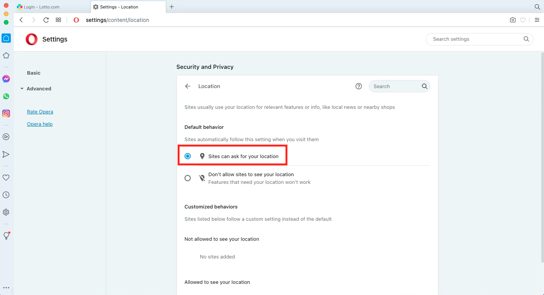Screen dimensions: 544x295
Task: Open the Player icon in sidebar
Action: pos(6,137)
